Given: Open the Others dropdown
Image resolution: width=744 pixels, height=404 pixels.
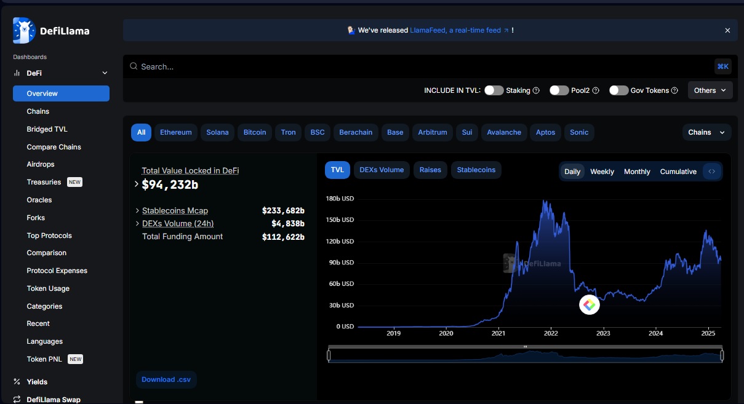Looking at the screenshot, I should pos(710,90).
